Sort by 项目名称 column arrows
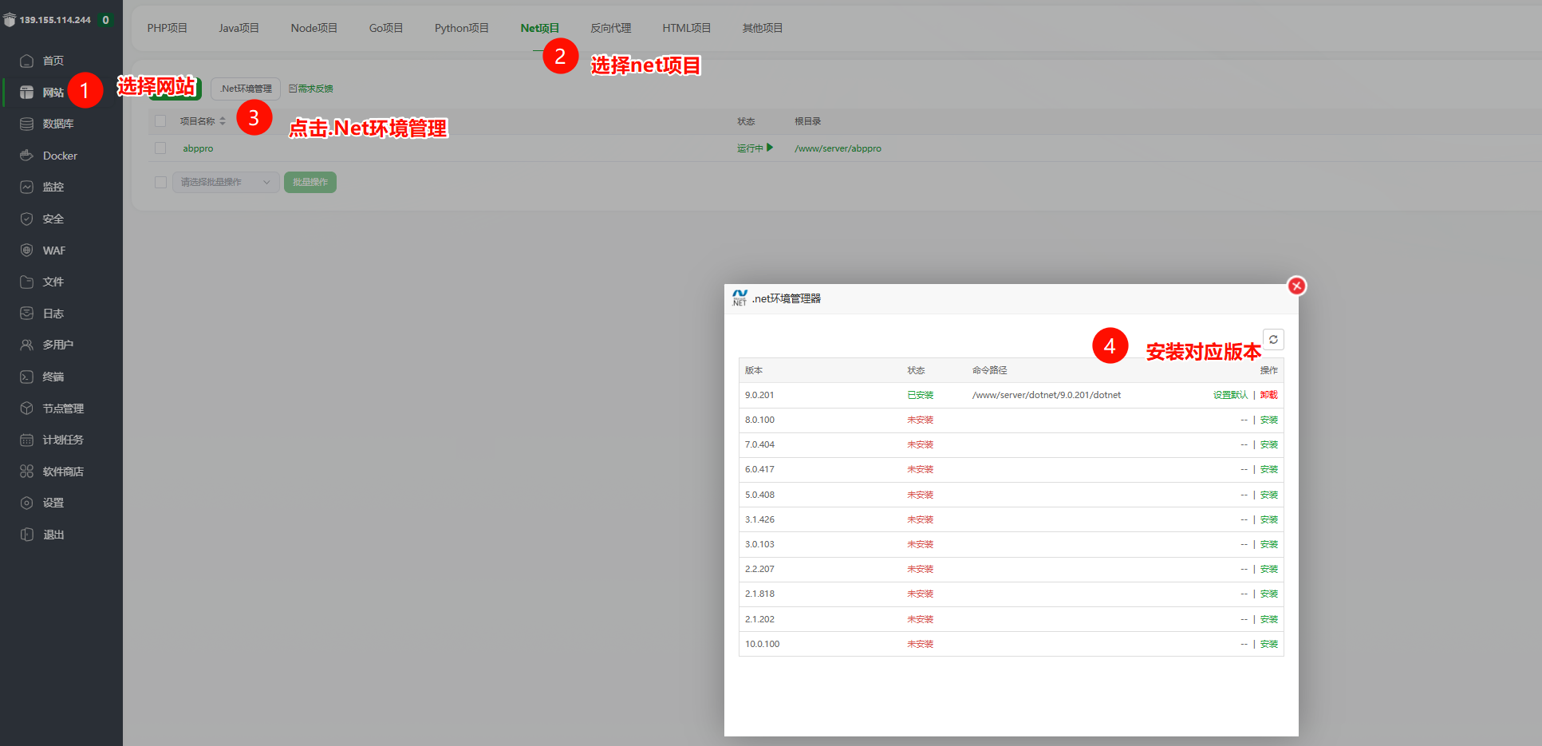 click(x=223, y=121)
